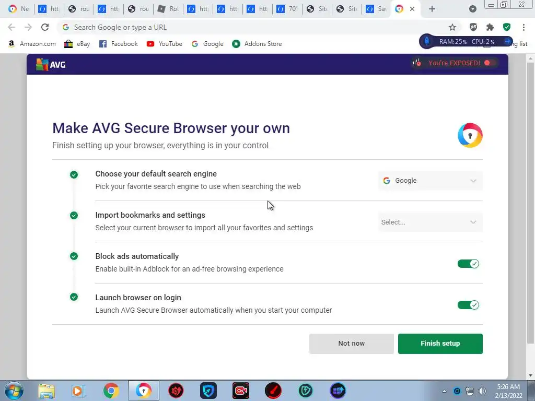Image resolution: width=535 pixels, height=401 pixels.
Task: Switch to the '70' tab
Action: pyautogui.click(x=287, y=9)
